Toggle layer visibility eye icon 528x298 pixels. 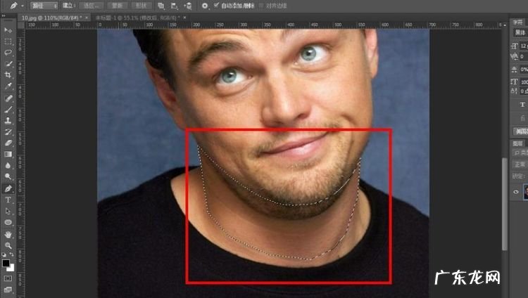516,191
